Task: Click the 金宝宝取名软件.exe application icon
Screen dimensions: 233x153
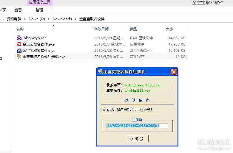Action: (19, 44)
